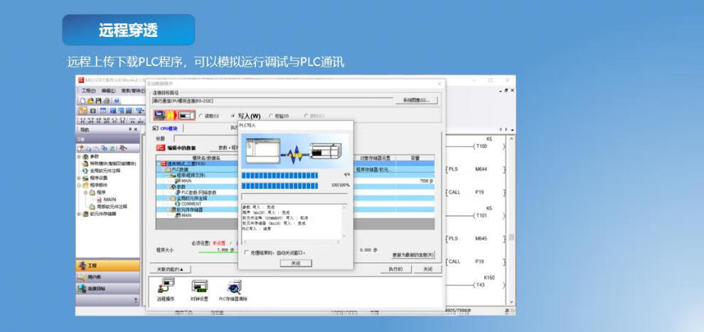
Task: Click the 参数+程序 button
Action: pos(225,147)
